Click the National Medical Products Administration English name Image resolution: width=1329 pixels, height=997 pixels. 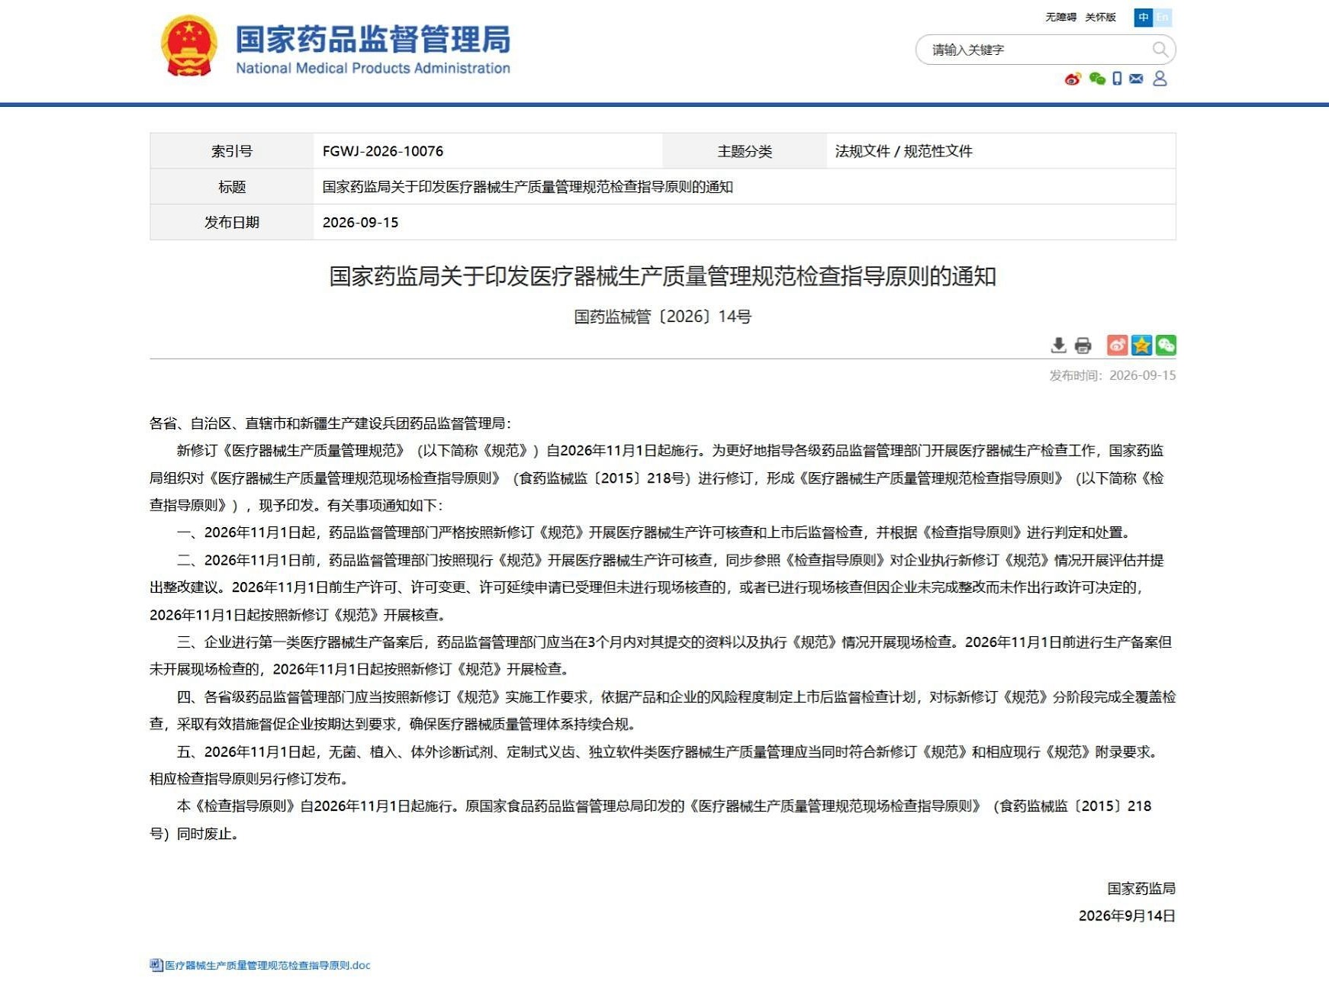[373, 68]
